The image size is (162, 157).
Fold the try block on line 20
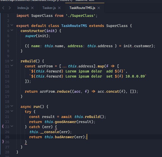(x=12, y=111)
